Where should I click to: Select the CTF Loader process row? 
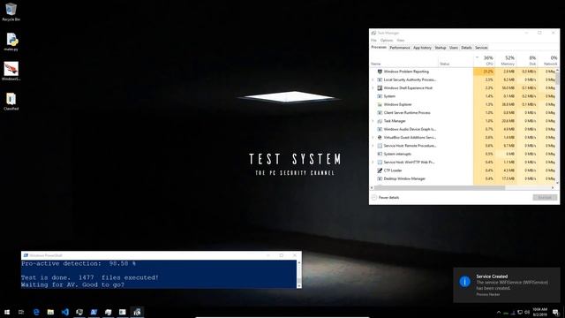click(x=463, y=170)
